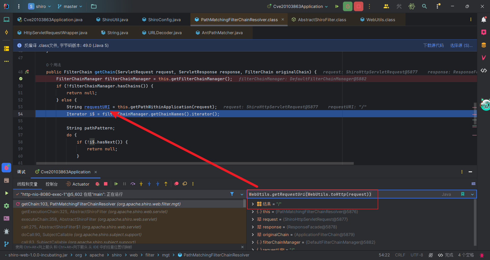Image resolution: width=490 pixels, height=260 pixels.
Task: Switch to ShiroConfig.java tab
Action: (162, 20)
